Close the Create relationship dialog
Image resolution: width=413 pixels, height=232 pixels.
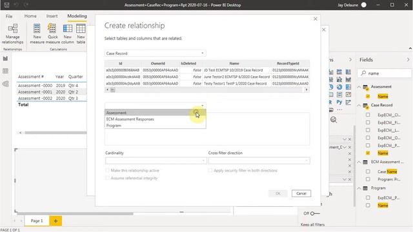316,19
